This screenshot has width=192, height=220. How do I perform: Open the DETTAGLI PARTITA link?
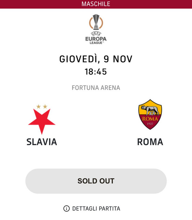pyautogui.click(x=96, y=208)
